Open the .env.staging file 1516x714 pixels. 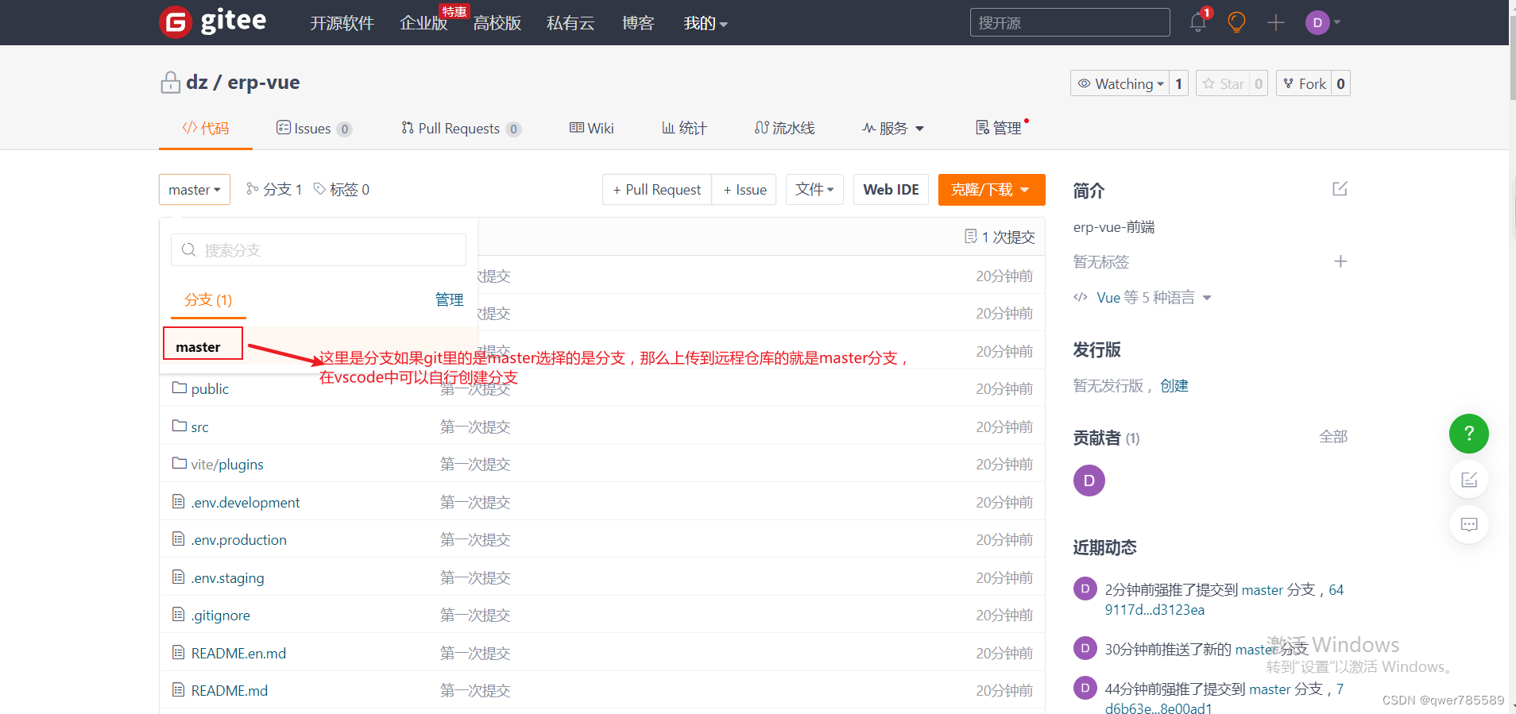coord(228,577)
